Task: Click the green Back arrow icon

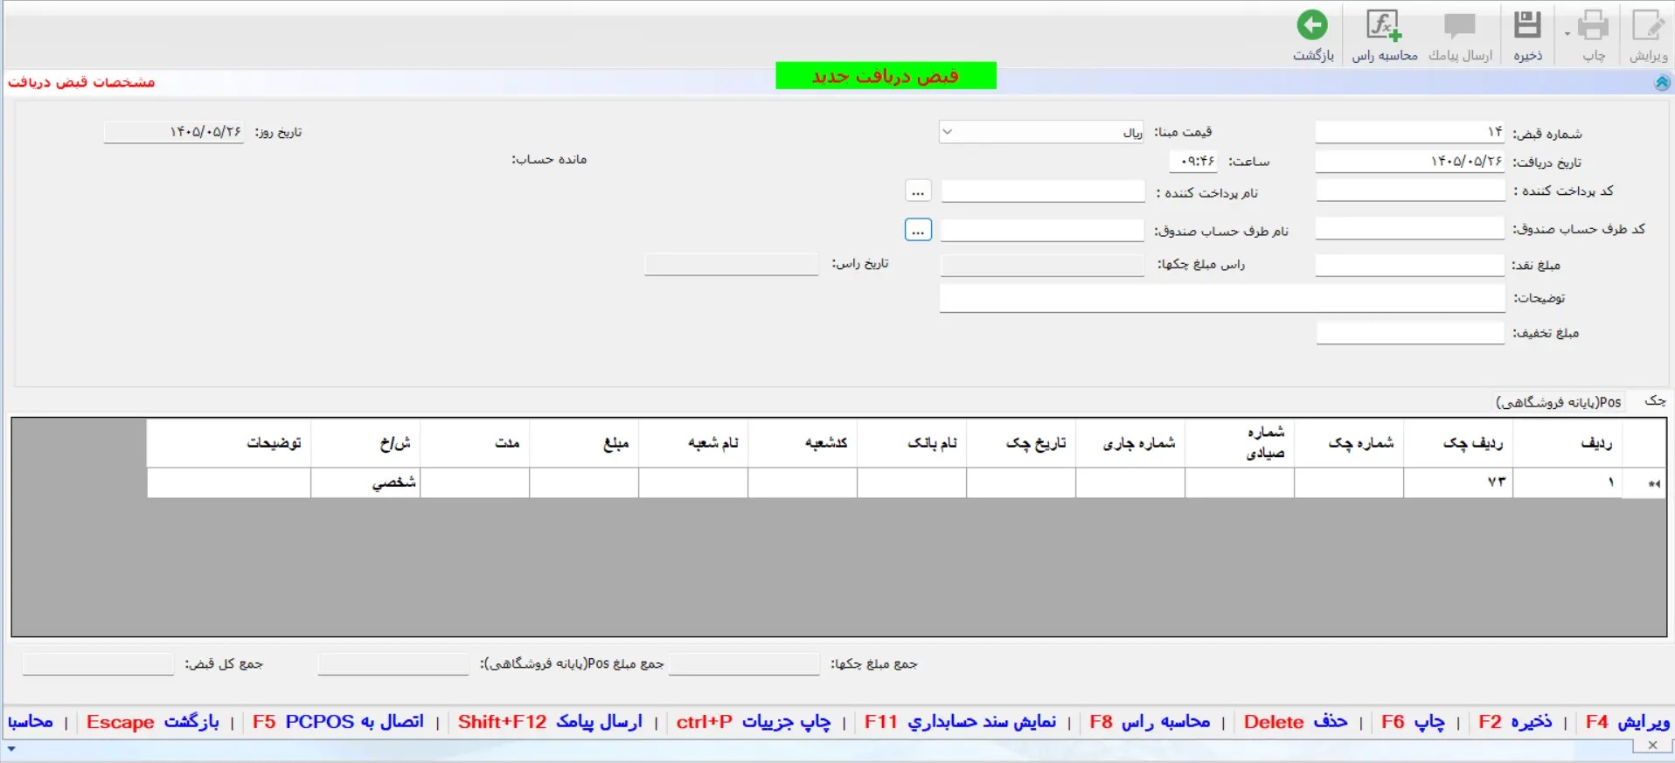Action: pos(1312,25)
